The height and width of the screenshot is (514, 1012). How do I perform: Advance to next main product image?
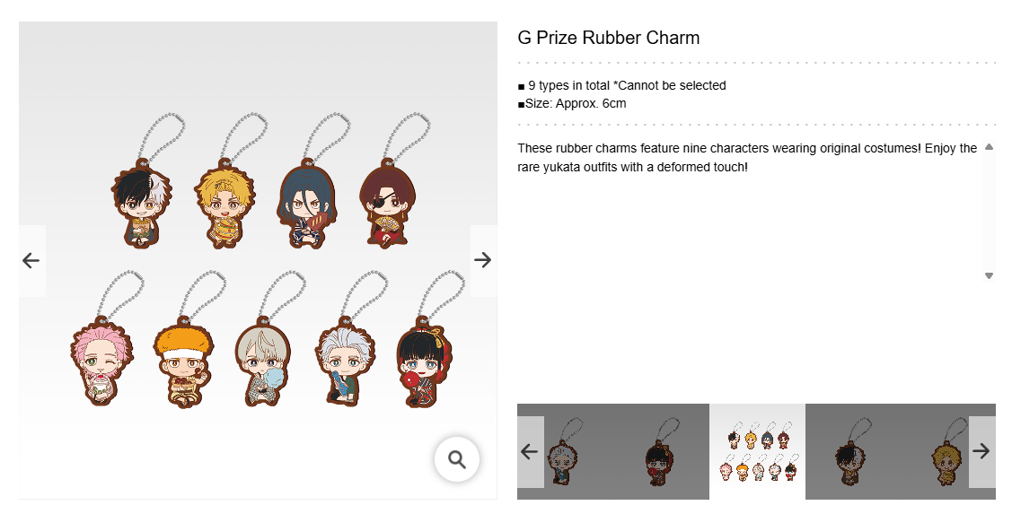pyautogui.click(x=483, y=260)
